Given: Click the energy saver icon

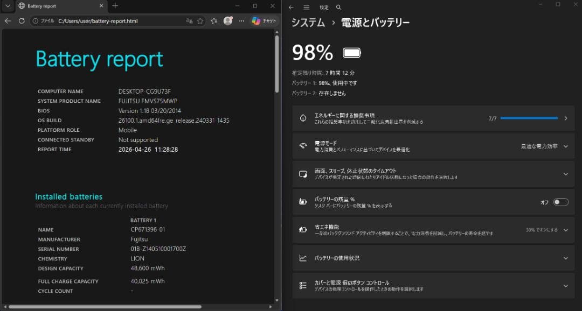Looking at the screenshot, I should (x=303, y=230).
